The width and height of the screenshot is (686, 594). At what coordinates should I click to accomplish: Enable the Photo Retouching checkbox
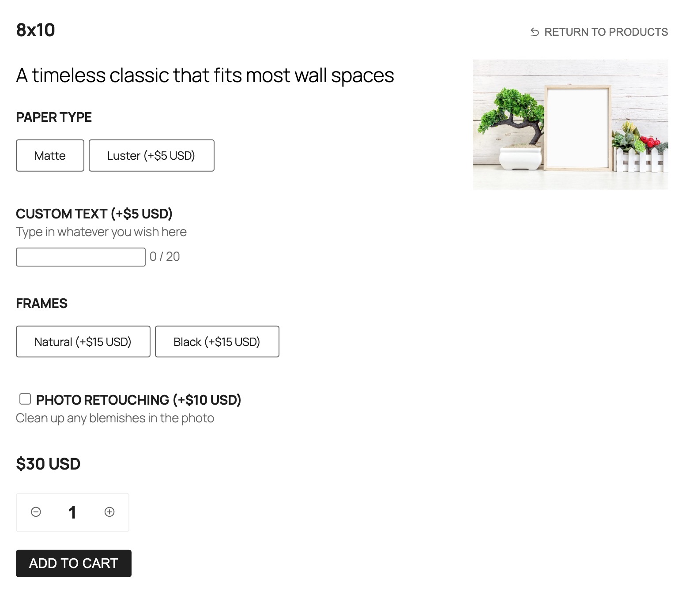[x=25, y=399]
